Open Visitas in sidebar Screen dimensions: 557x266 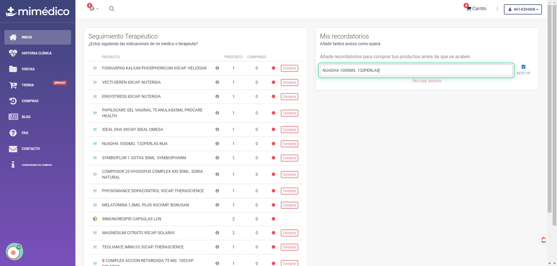click(38, 69)
